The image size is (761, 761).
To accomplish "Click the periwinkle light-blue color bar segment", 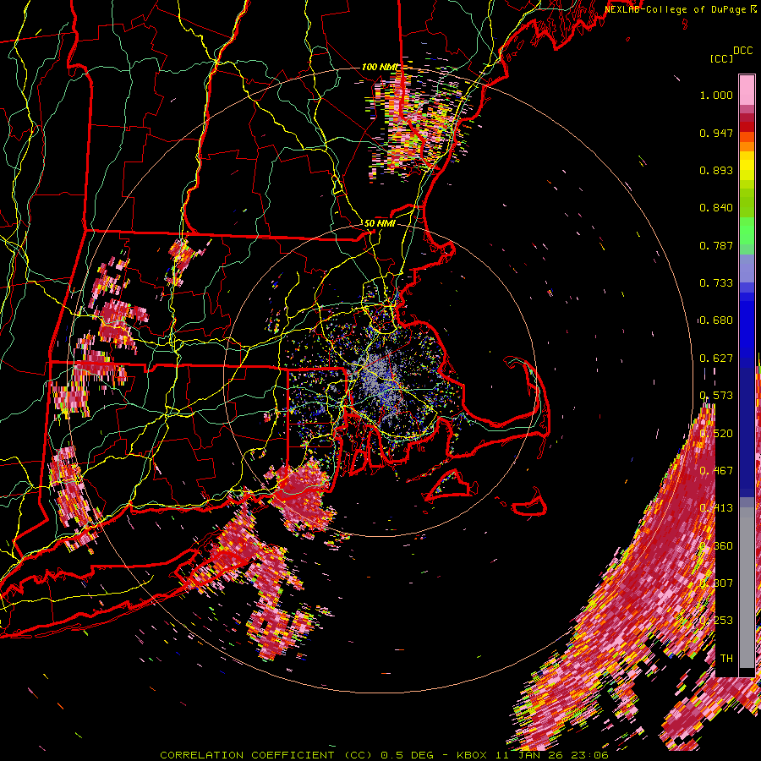I will click(x=747, y=268).
